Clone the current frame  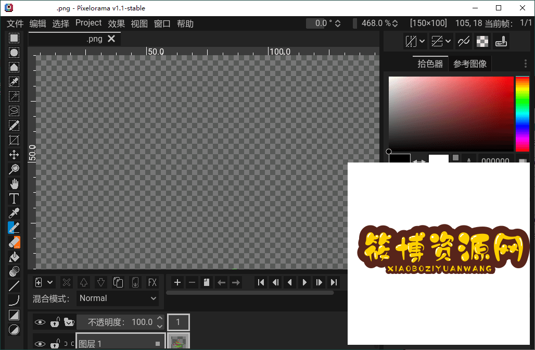[x=207, y=282]
